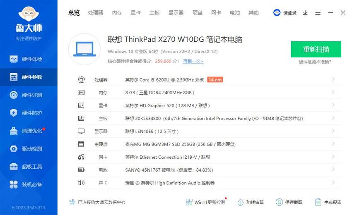Click 英特尔 Core i5-6200U processor text
Screen dimensions: 352x215
(x=164, y=80)
